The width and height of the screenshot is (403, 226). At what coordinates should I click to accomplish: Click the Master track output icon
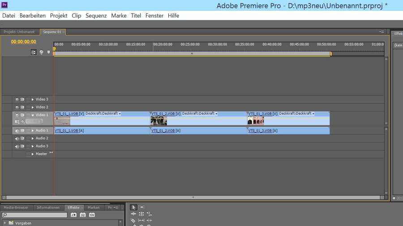[51, 153]
